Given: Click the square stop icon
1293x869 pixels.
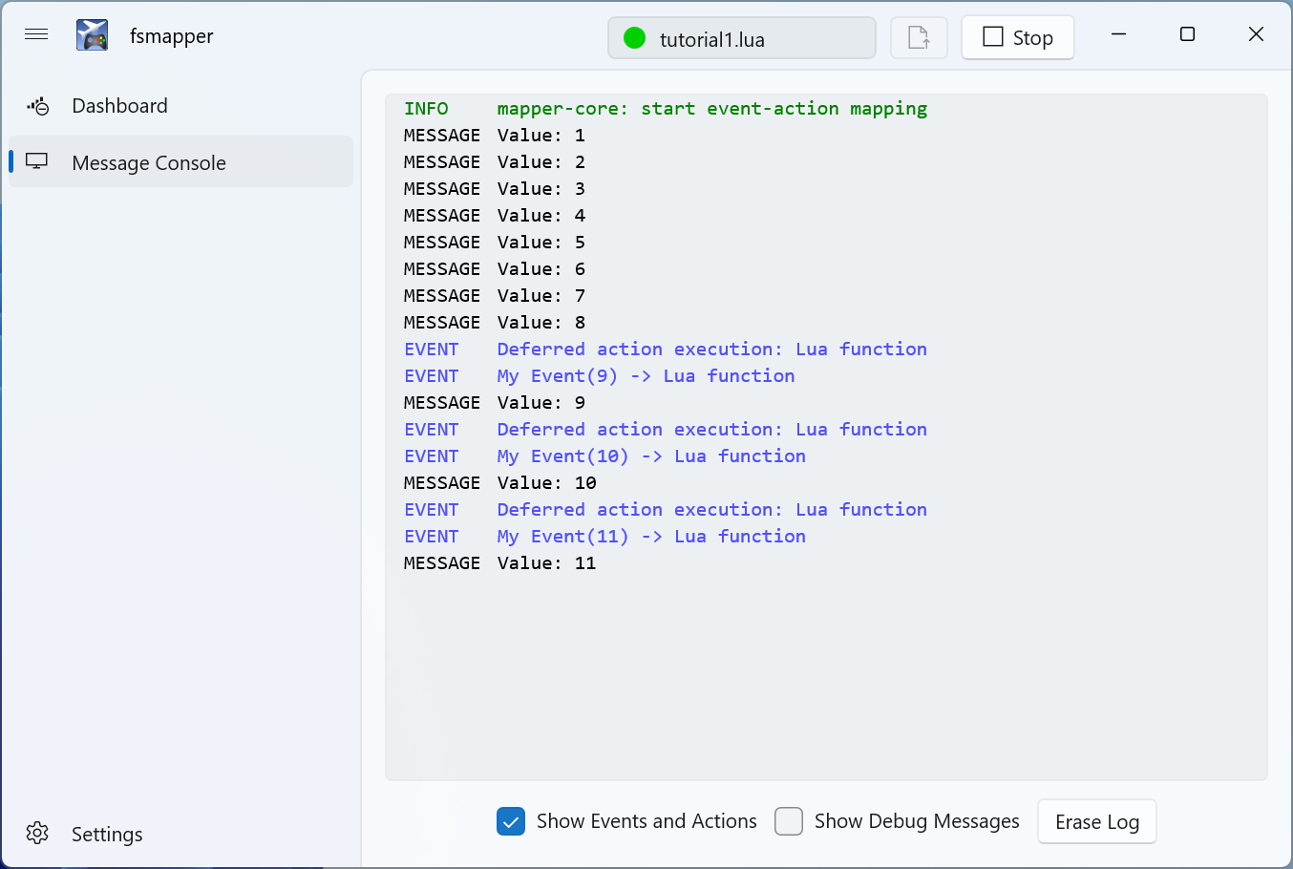Looking at the screenshot, I should coord(993,36).
